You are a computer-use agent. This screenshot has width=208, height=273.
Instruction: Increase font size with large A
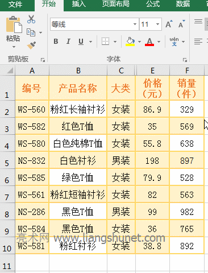[169, 24]
